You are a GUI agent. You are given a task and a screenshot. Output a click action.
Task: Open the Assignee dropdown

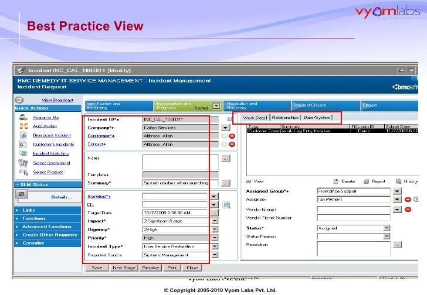(x=397, y=200)
